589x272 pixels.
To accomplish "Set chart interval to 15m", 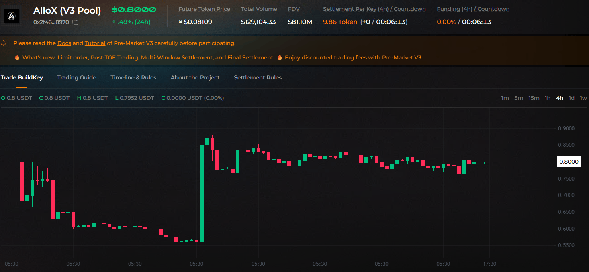I will tap(534, 98).
